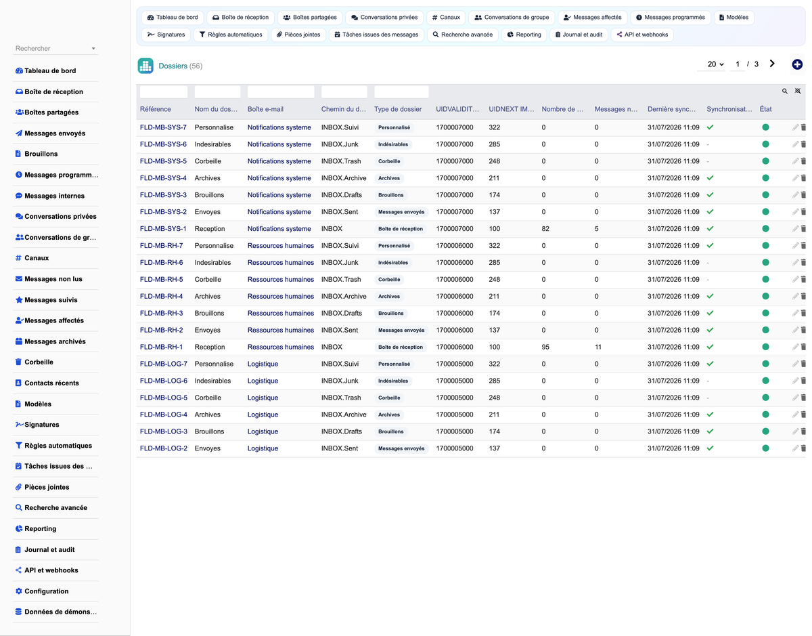Image resolution: width=812 pixels, height=636 pixels.
Task: Sort by État column header
Action: click(765, 109)
